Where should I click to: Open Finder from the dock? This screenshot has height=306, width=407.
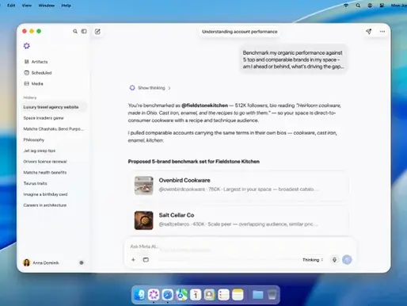click(x=139, y=295)
